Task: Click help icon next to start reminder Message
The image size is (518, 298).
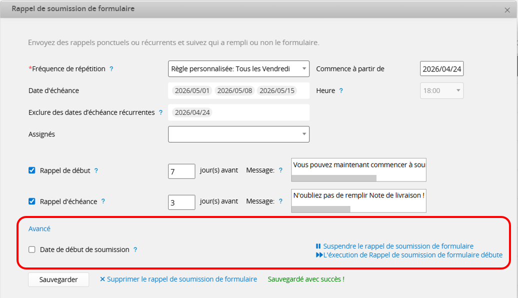Action: [x=280, y=170]
